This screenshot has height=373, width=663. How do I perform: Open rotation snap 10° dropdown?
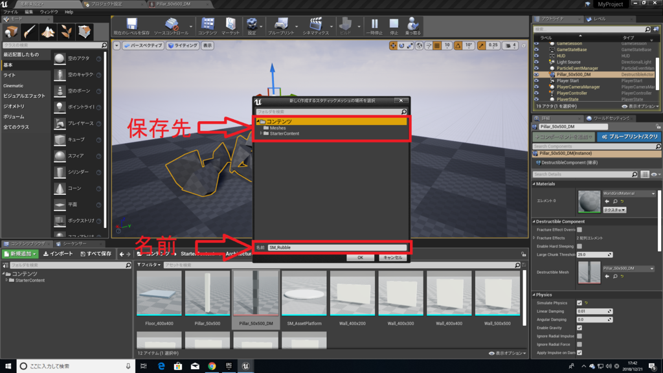(x=469, y=46)
